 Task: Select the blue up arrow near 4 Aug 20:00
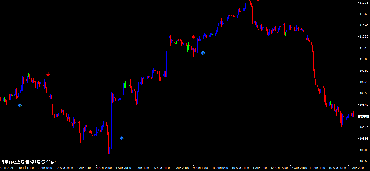[122, 138]
